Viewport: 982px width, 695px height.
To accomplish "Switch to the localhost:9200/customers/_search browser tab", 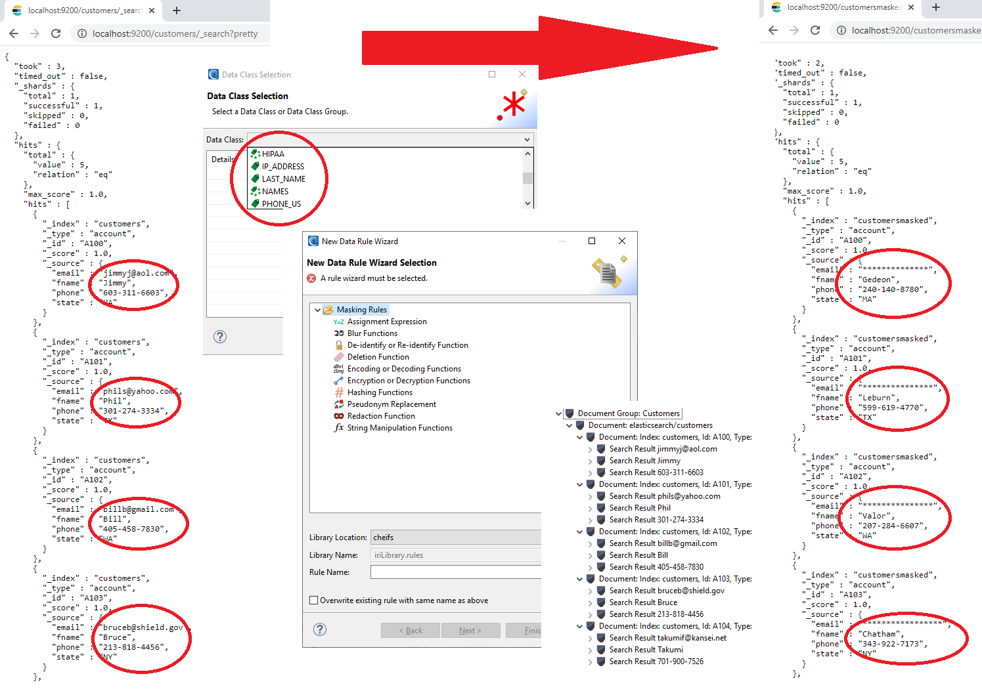I will point(84,11).
